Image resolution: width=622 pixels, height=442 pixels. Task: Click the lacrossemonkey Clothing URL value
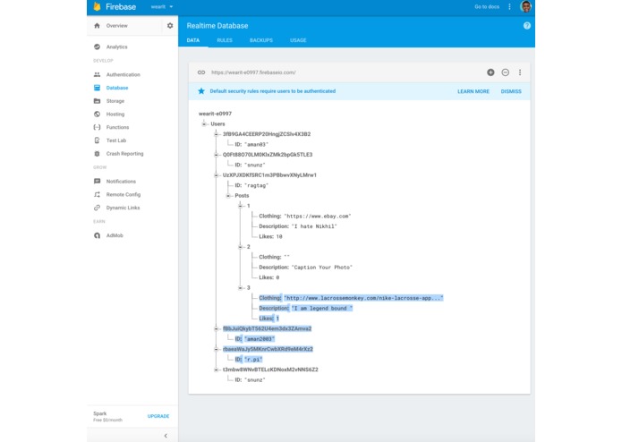tap(363, 298)
